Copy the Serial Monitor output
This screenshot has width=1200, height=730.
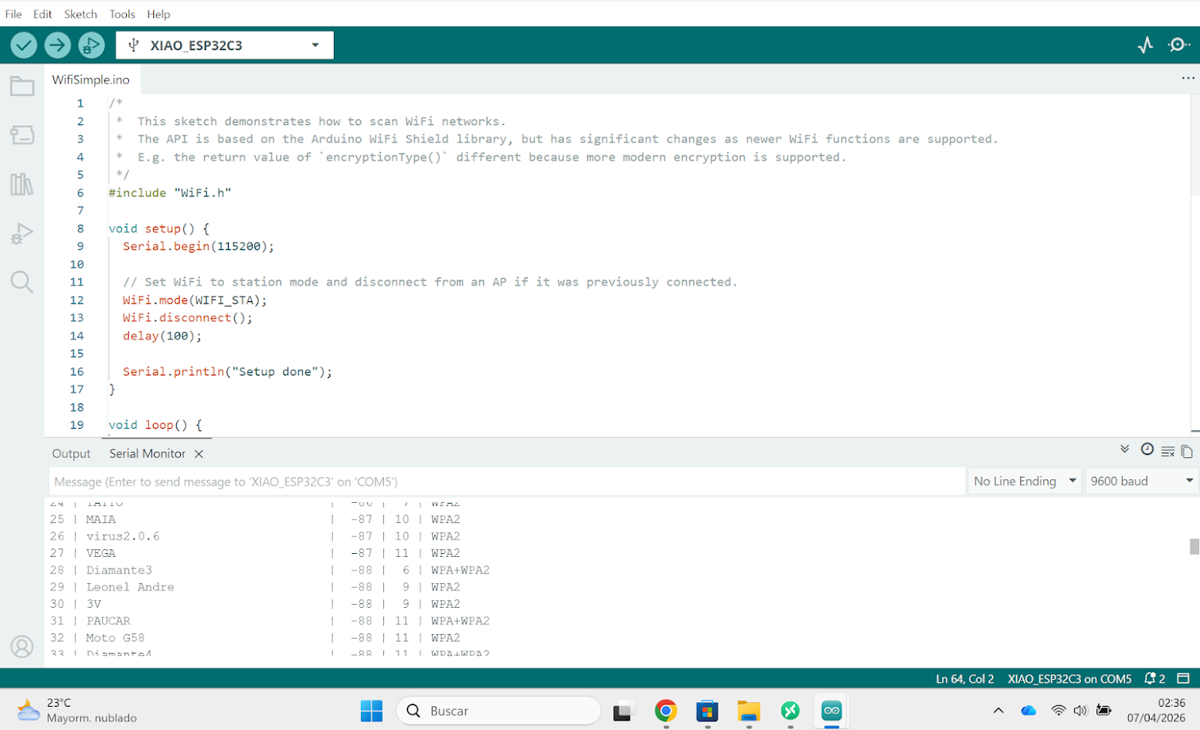click(1187, 451)
